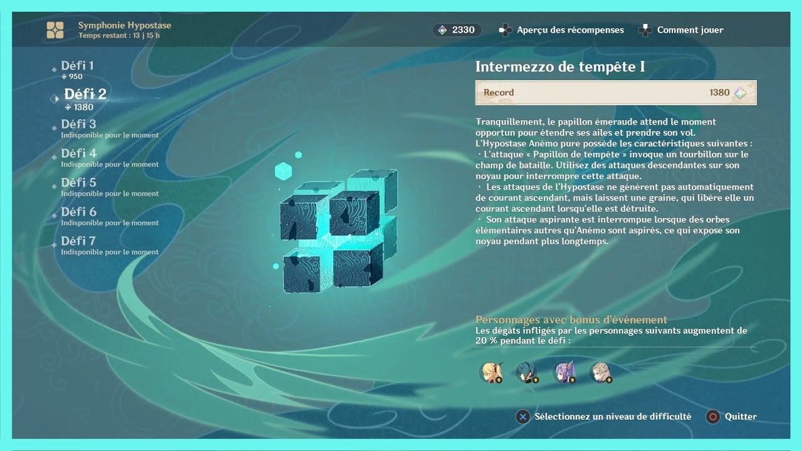Click the 'Symphonie Hypostase' event title

(x=125, y=26)
